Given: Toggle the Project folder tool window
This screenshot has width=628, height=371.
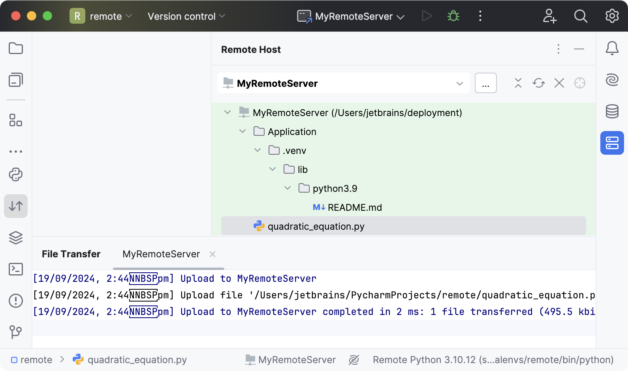Looking at the screenshot, I should click(16, 48).
